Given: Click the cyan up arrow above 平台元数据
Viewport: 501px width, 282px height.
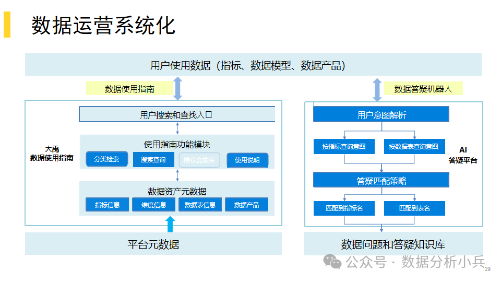Looking at the screenshot, I should click(x=170, y=224).
